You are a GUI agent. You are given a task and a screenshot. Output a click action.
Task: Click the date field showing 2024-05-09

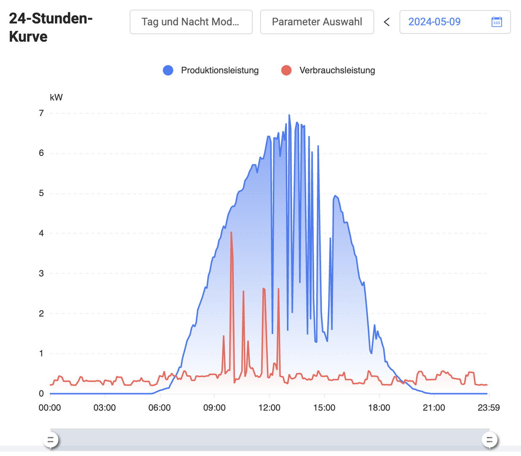click(455, 22)
